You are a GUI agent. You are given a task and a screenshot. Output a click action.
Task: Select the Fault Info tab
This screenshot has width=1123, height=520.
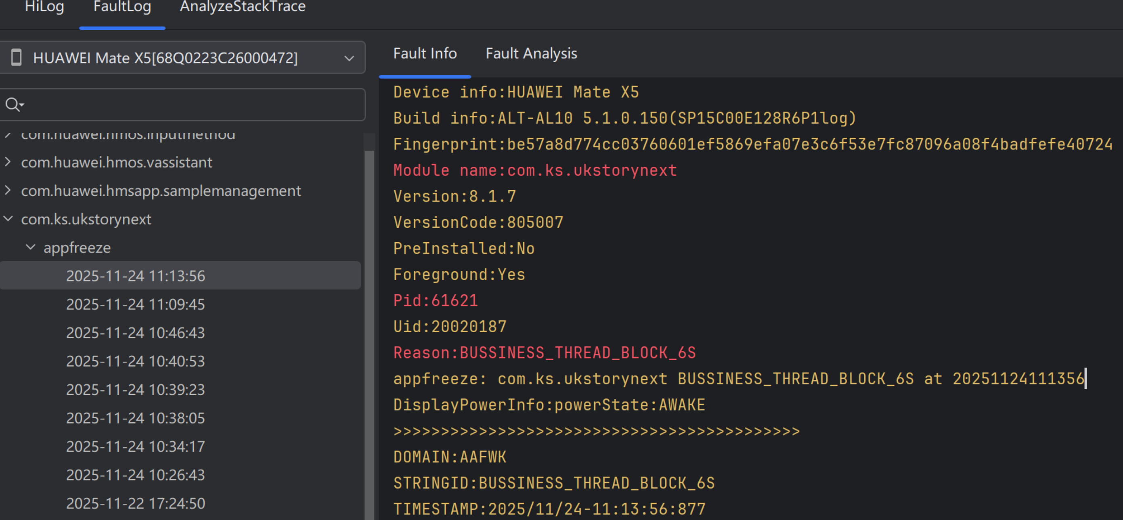425,54
